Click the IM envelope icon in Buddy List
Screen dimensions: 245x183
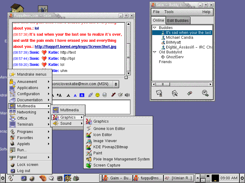[x=159, y=93]
